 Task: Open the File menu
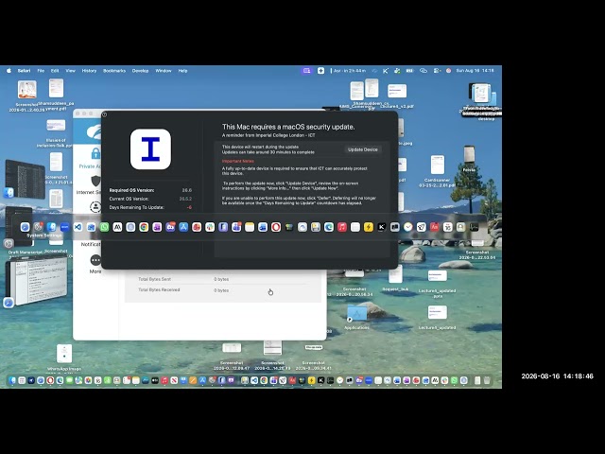click(41, 71)
